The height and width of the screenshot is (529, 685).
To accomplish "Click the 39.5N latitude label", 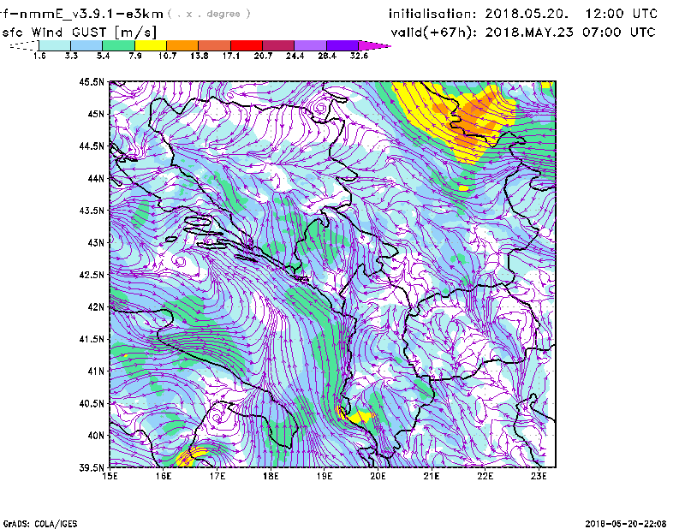I will tap(92, 468).
